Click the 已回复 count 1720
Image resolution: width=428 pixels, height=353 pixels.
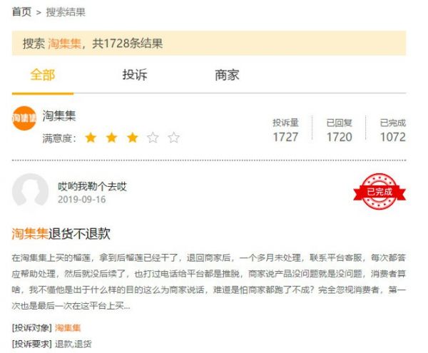340,137
